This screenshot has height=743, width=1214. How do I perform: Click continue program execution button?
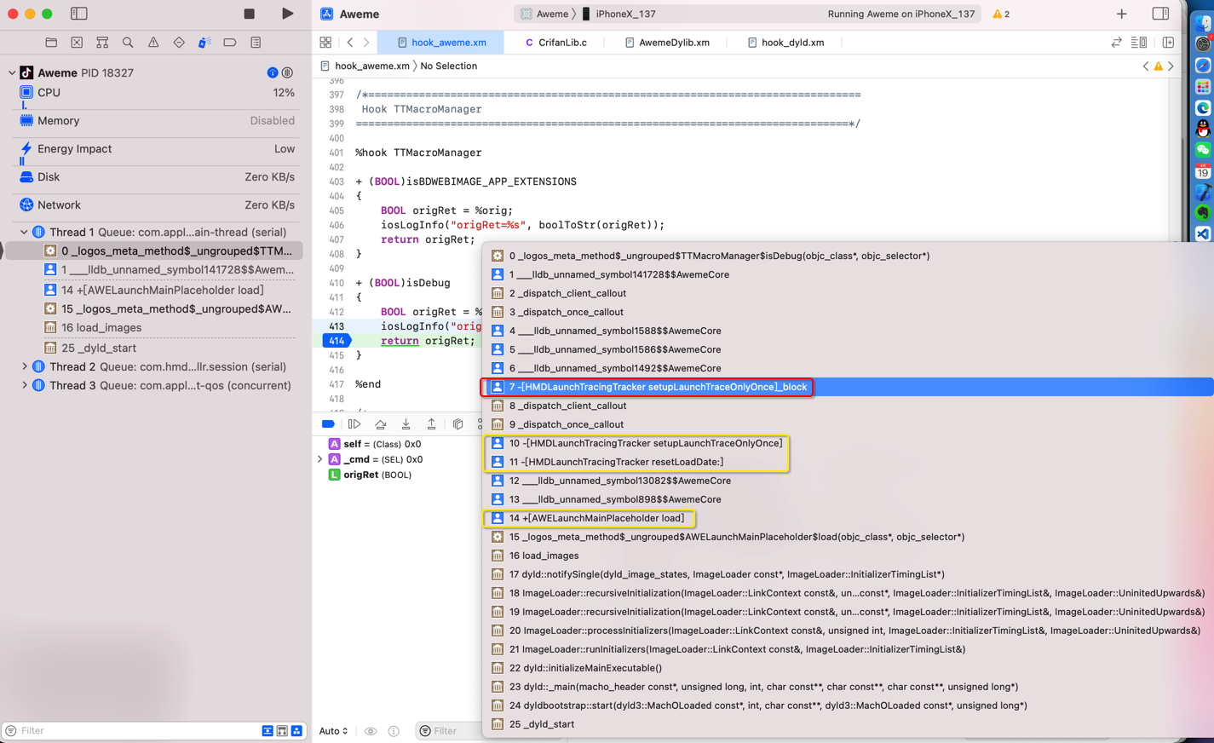pos(354,424)
